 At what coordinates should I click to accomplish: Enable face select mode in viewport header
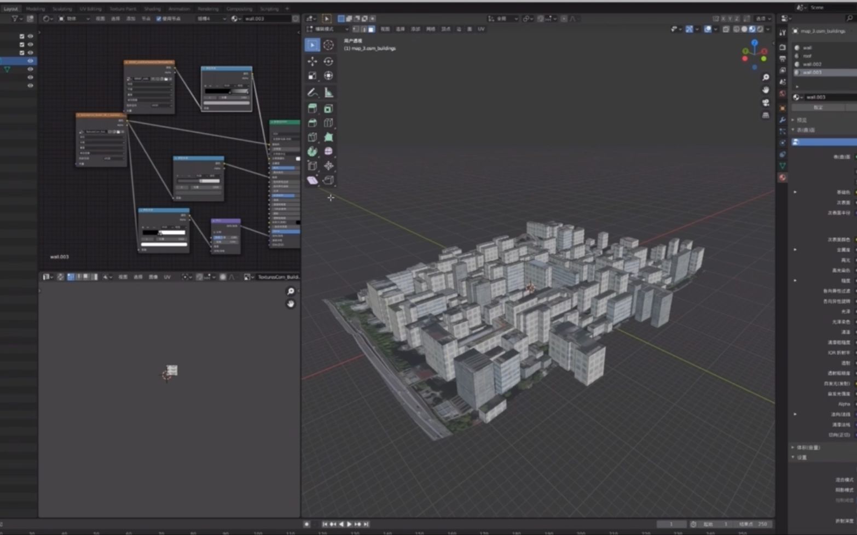pos(372,29)
